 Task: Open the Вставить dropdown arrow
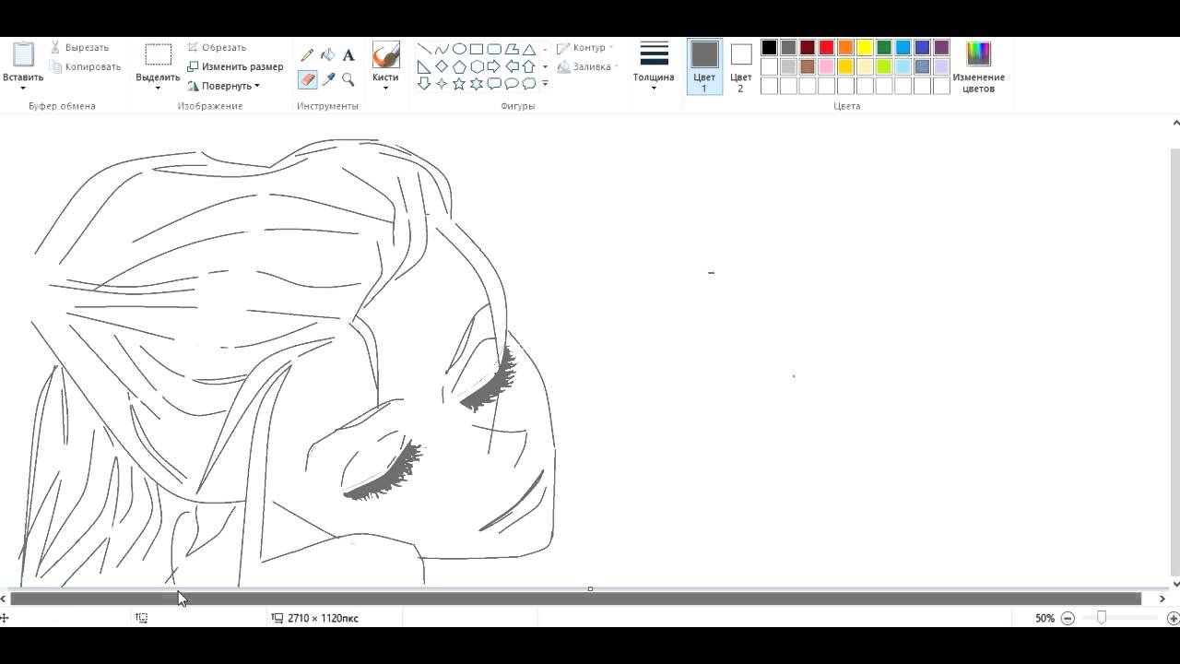tap(22, 89)
